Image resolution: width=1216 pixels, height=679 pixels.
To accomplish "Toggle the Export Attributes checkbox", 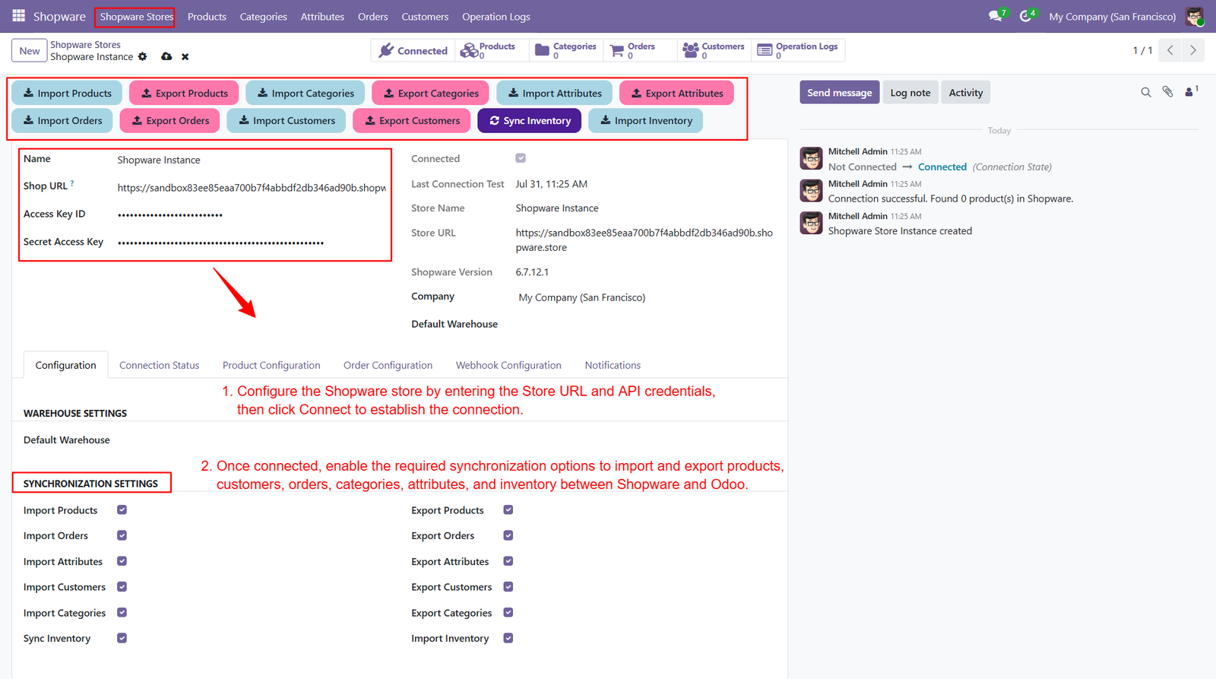I will pyautogui.click(x=508, y=561).
